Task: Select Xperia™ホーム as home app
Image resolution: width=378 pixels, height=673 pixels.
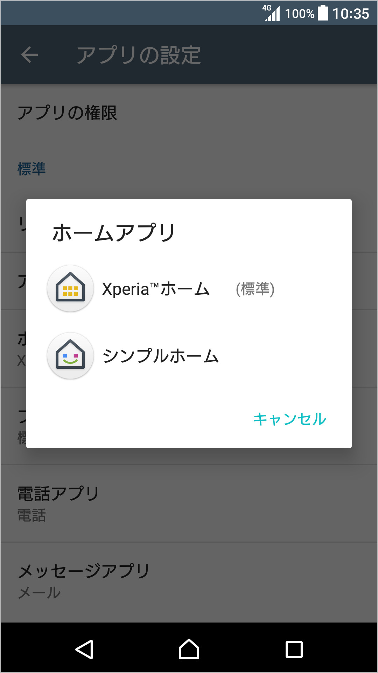Action: [156, 289]
